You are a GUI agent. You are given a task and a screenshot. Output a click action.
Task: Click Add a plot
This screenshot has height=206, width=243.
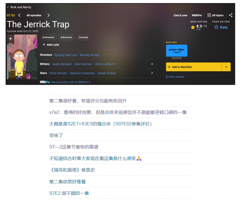click(51, 45)
